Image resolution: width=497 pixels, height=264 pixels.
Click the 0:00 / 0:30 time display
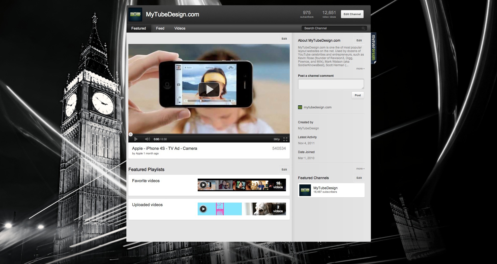tap(160, 139)
